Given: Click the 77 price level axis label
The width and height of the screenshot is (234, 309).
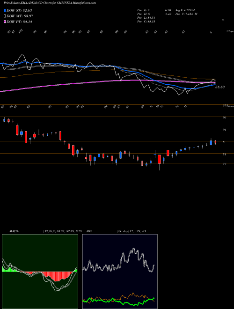Looking at the screenshot, I should click(224, 164).
